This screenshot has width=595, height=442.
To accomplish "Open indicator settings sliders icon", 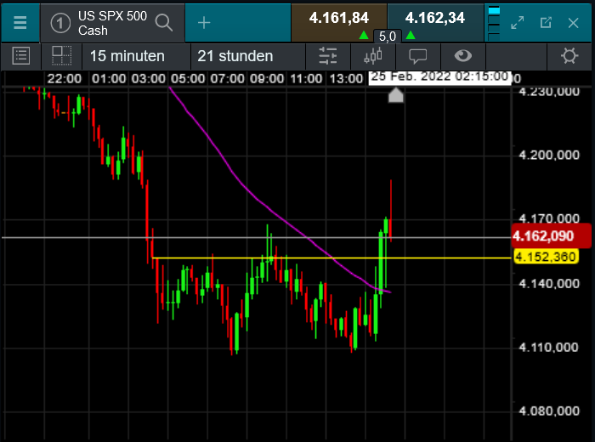I will tap(328, 56).
